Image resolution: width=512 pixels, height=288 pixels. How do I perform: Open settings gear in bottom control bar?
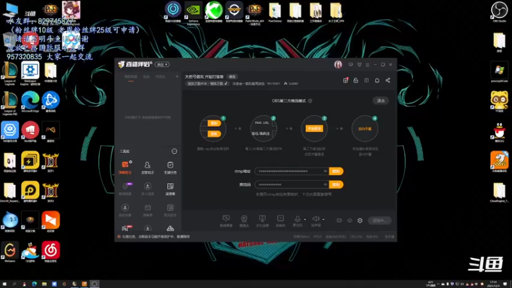pyautogui.click(x=360, y=220)
